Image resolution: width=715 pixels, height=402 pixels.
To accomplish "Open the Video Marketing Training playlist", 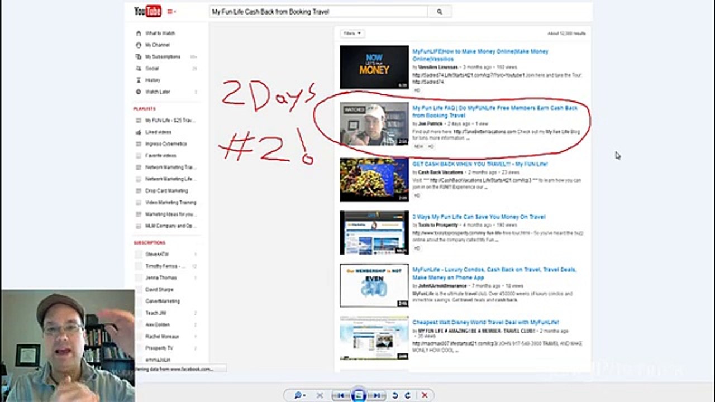I will (x=170, y=203).
